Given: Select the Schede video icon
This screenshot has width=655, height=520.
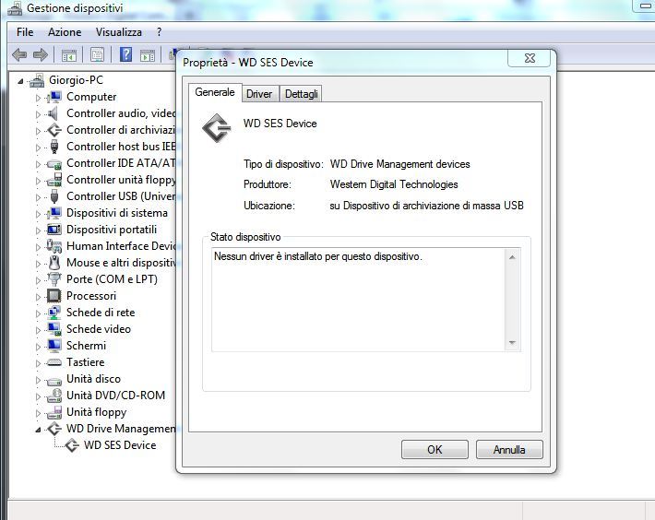Looking at the screenshot, I should (x=54, y=329).
